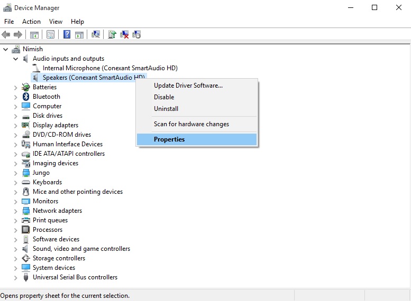Click the Processors chip icon
The height and width of the screenshot is (301, 411).
26,230
